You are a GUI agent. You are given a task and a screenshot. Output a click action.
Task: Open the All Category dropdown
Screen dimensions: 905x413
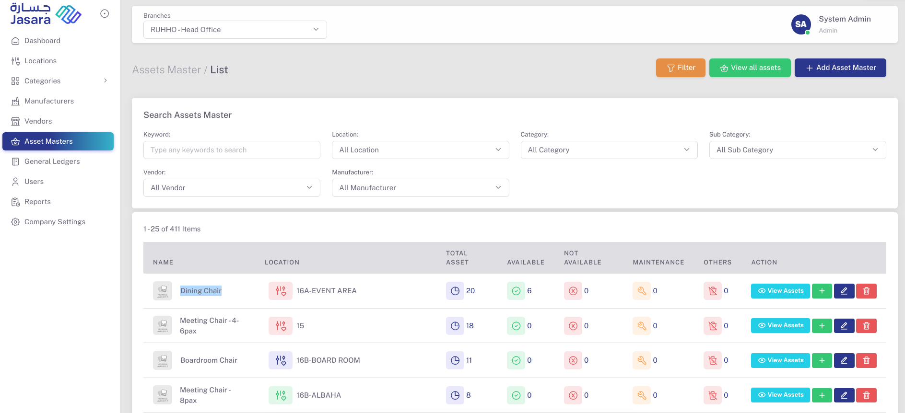[x=609, y=150]
